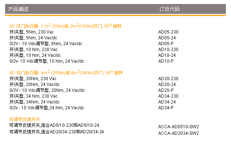
Task: Select the AD10-P order code
Action: [x=166, y=61]
